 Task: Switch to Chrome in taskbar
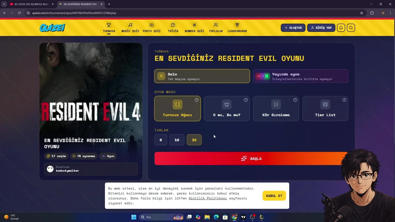pyautogui.click(x=234, y=217)
